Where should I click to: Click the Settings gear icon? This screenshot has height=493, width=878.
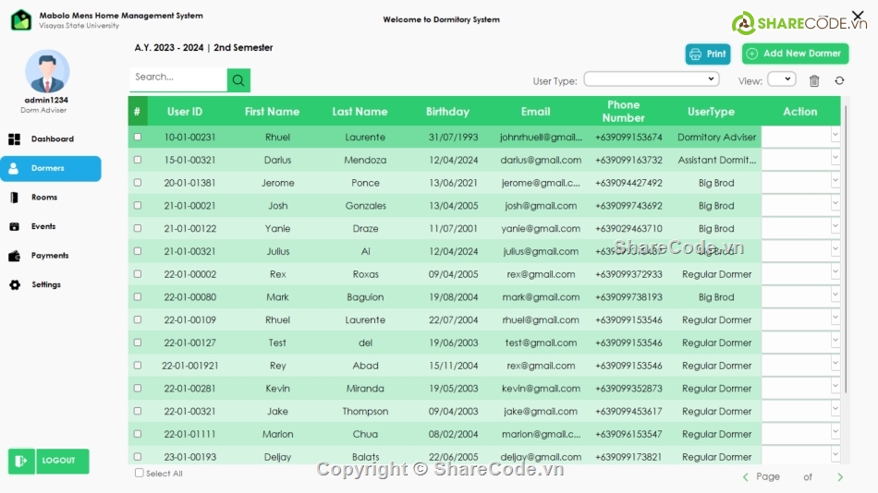click(x=15, y=285)
